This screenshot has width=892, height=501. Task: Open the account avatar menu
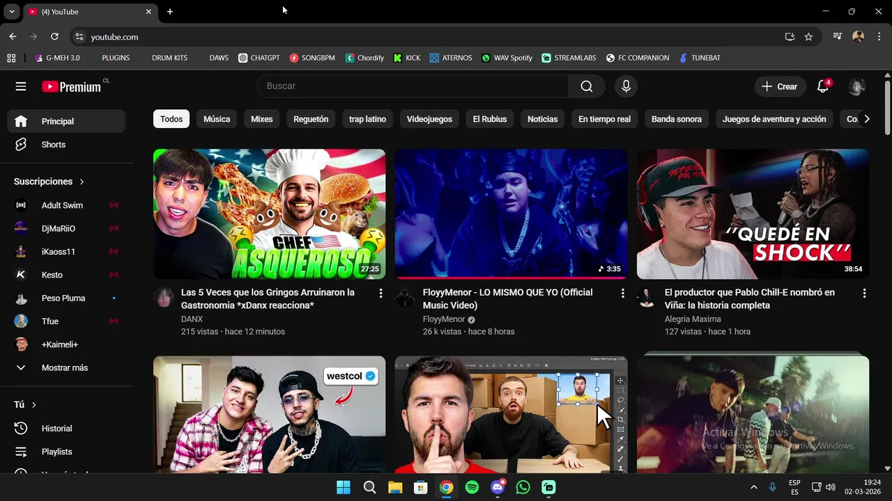coord(857,86)
